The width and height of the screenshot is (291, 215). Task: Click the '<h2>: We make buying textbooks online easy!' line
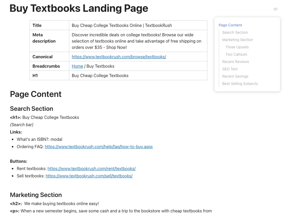(54, 204)
